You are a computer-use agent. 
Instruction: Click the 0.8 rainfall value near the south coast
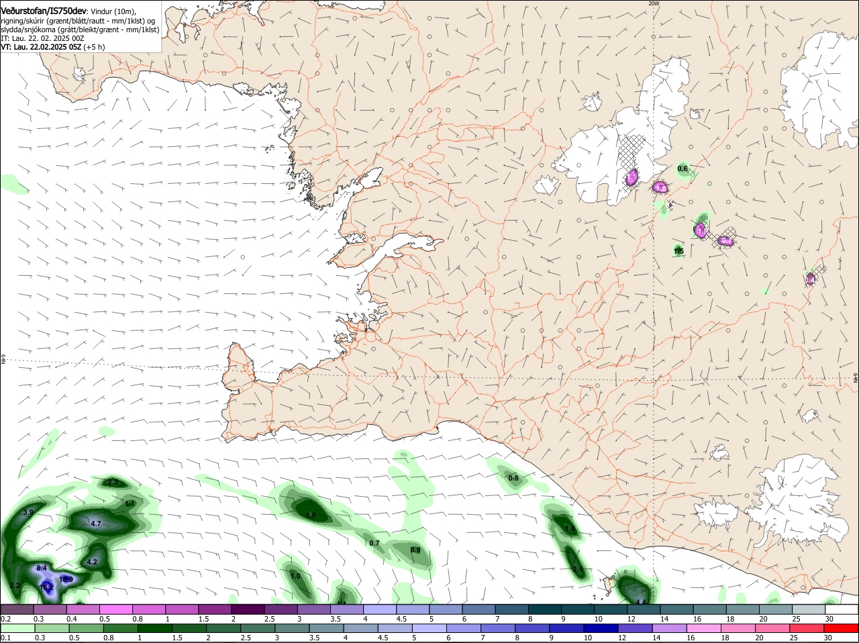[513, 478]
